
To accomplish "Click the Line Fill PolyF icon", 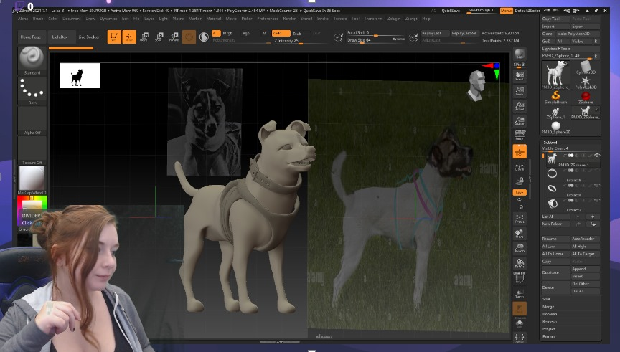I will [x=520, y=277].
